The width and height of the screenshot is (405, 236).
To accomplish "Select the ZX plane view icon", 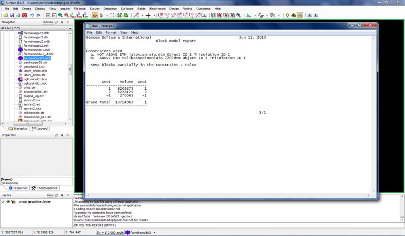I will pyautogui.click(x=79, y=15).
